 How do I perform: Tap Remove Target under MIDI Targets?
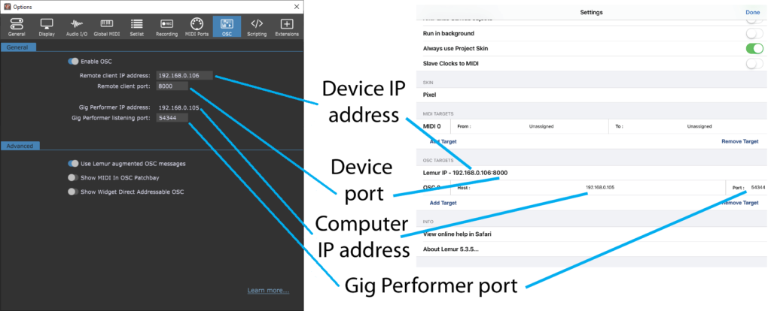pos(740,141)
